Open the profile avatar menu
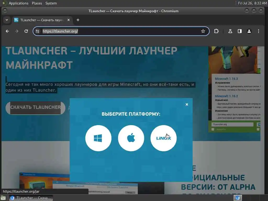Screen dimensions: 268x201 coord(249,31)
